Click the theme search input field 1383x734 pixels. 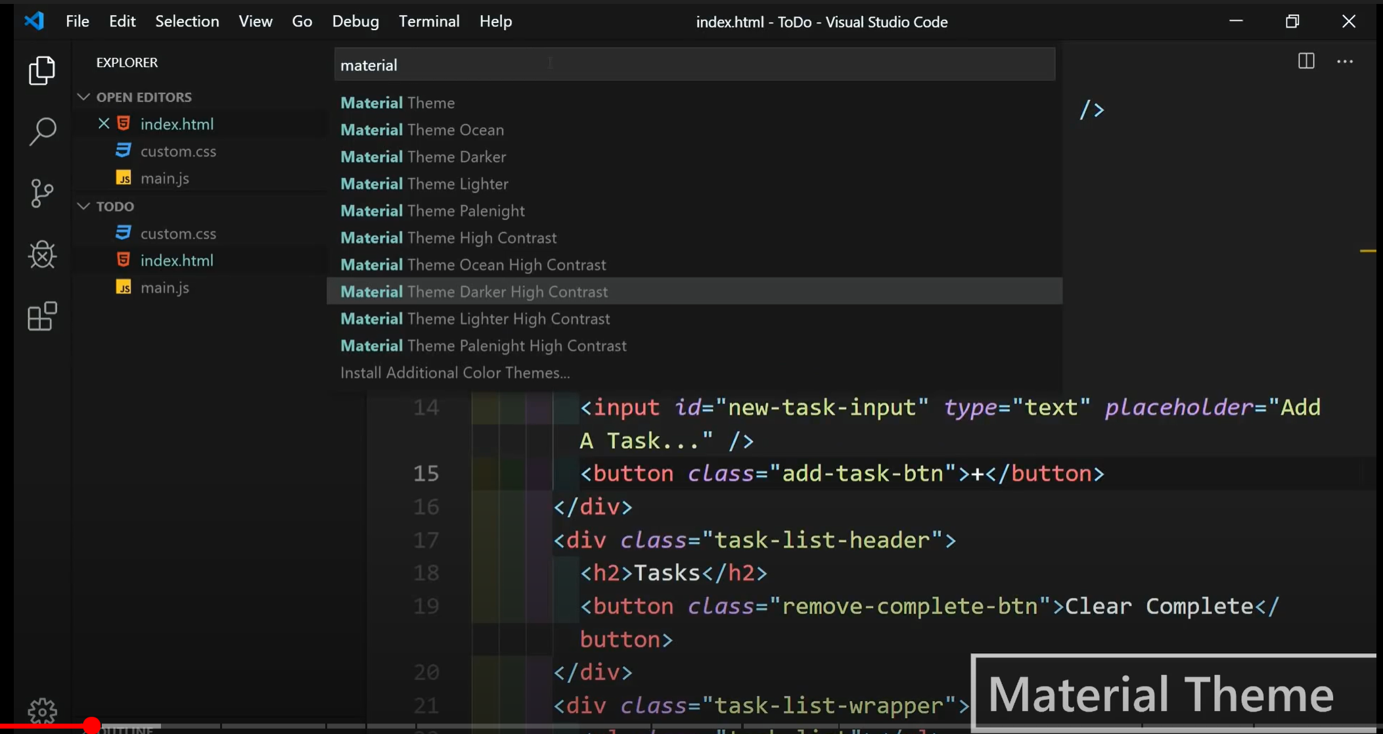tap(694, 65)
